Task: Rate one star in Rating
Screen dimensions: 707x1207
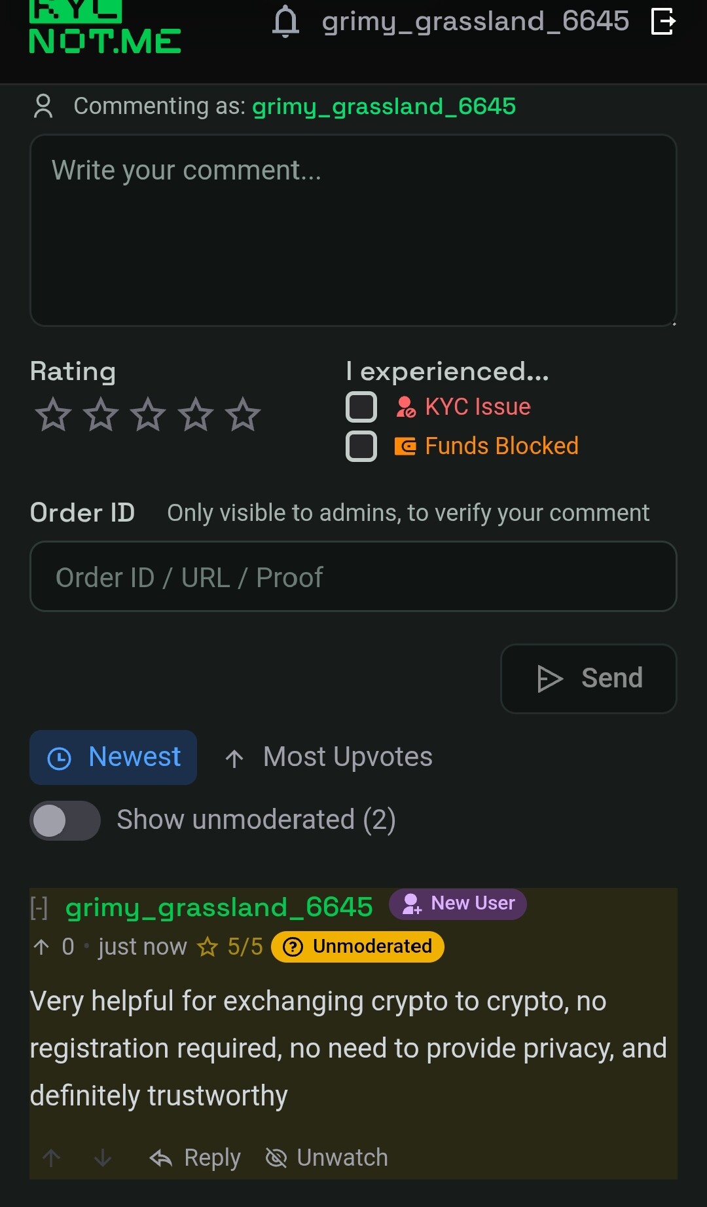Action: [53, 414]
